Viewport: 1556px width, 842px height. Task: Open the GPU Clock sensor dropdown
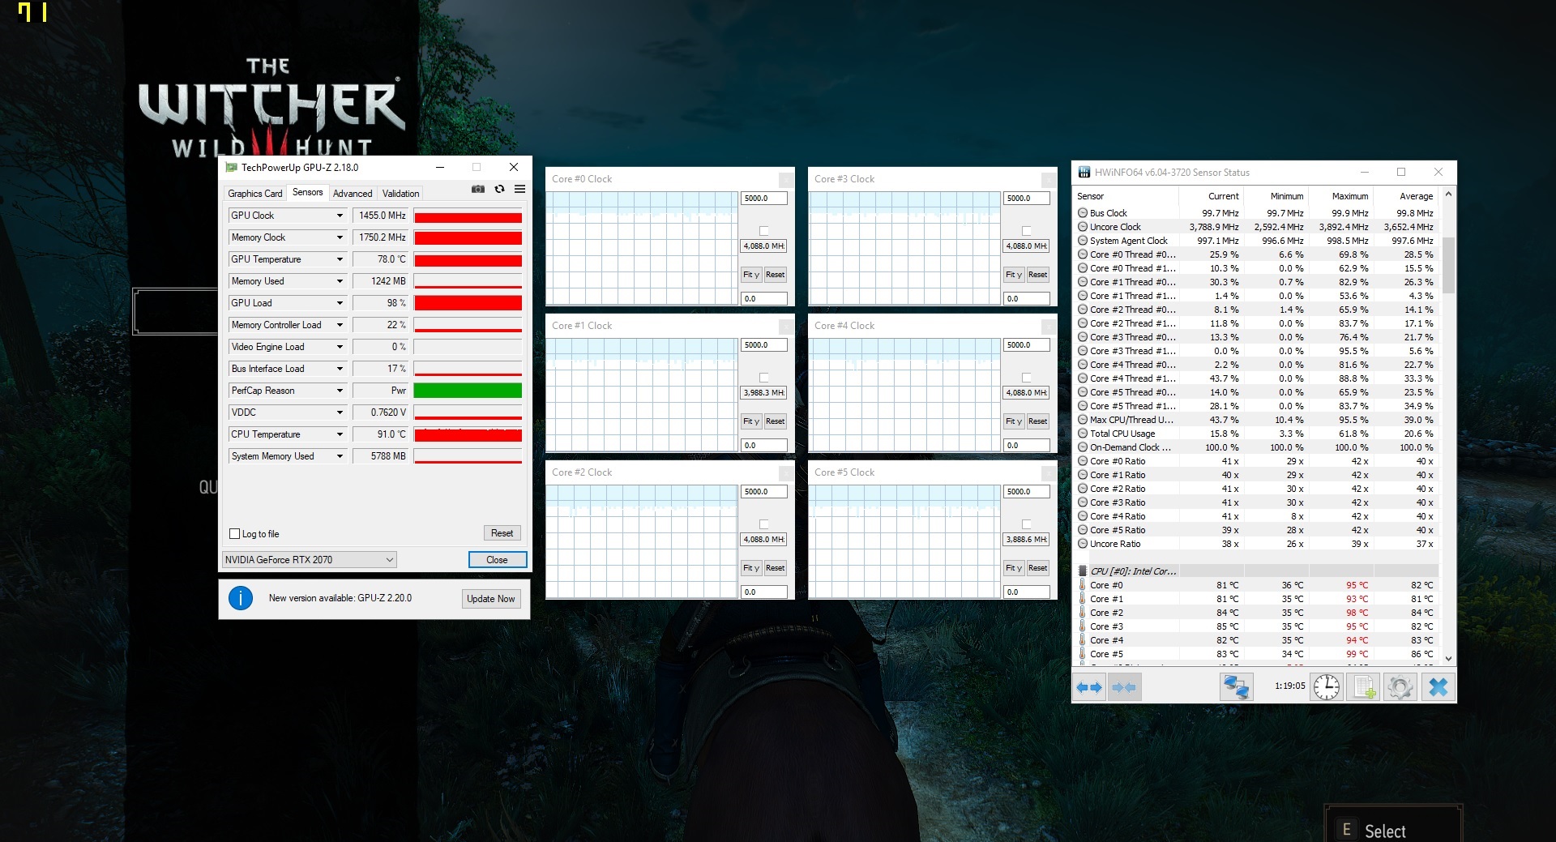(x=340, y=216)
